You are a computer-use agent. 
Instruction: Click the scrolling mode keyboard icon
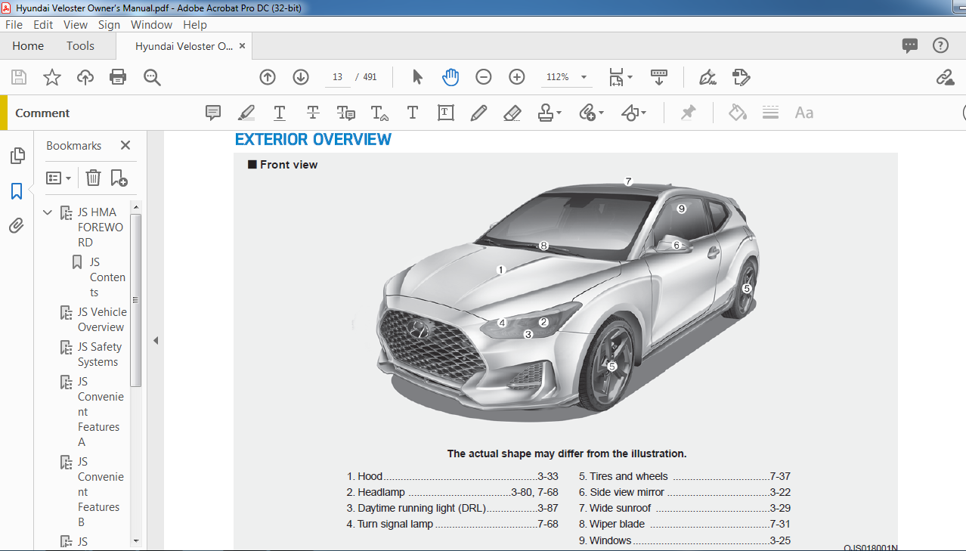[659, 77]
